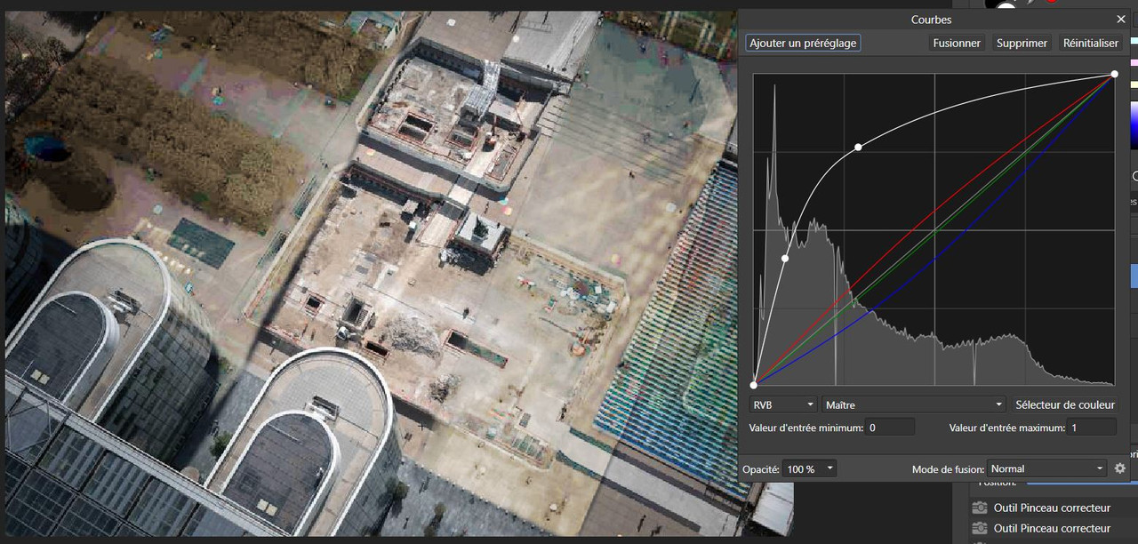Open the Maître channel dropdown
This screenshot has width=1138, height=544.
pyautogui.click(x=914, y=404)
